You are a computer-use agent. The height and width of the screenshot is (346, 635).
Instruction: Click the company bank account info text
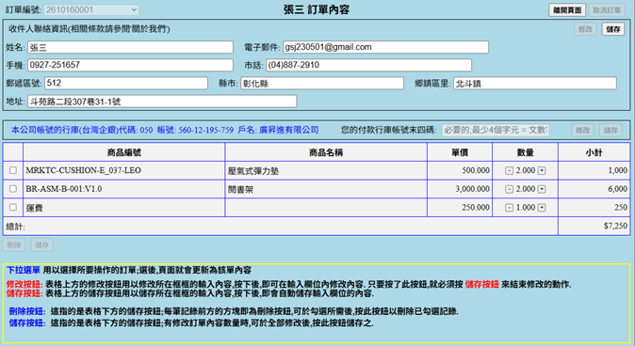(165, 130)
